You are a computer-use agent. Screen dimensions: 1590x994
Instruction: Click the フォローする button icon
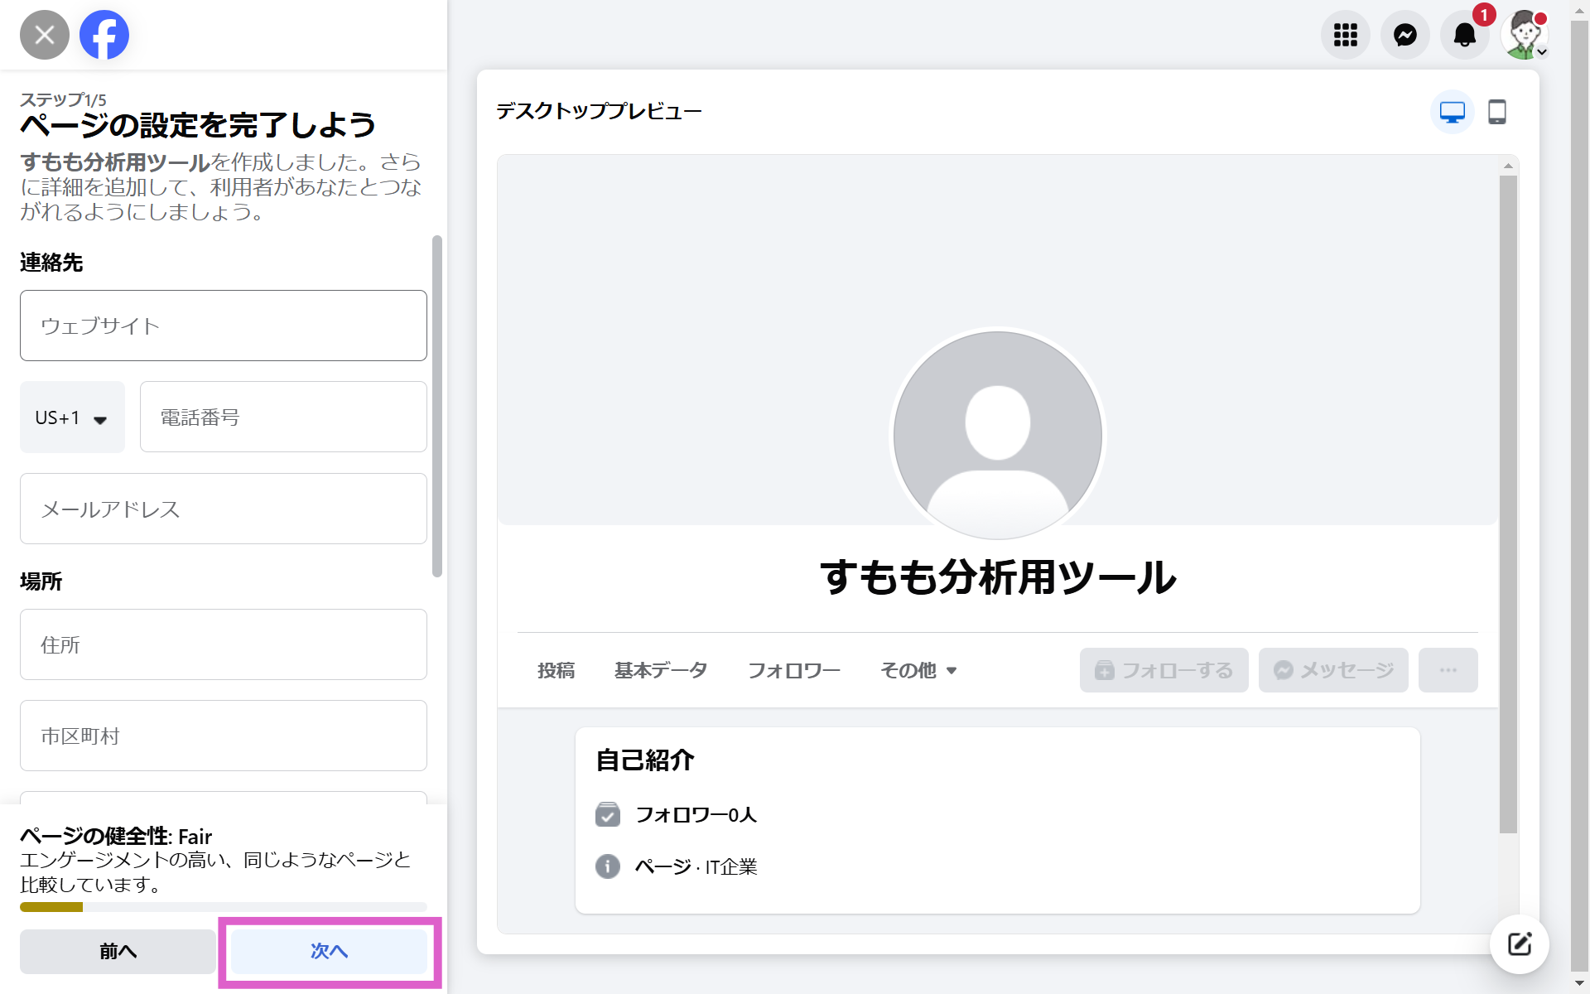pyautogui.click(x=1105, y=670)
